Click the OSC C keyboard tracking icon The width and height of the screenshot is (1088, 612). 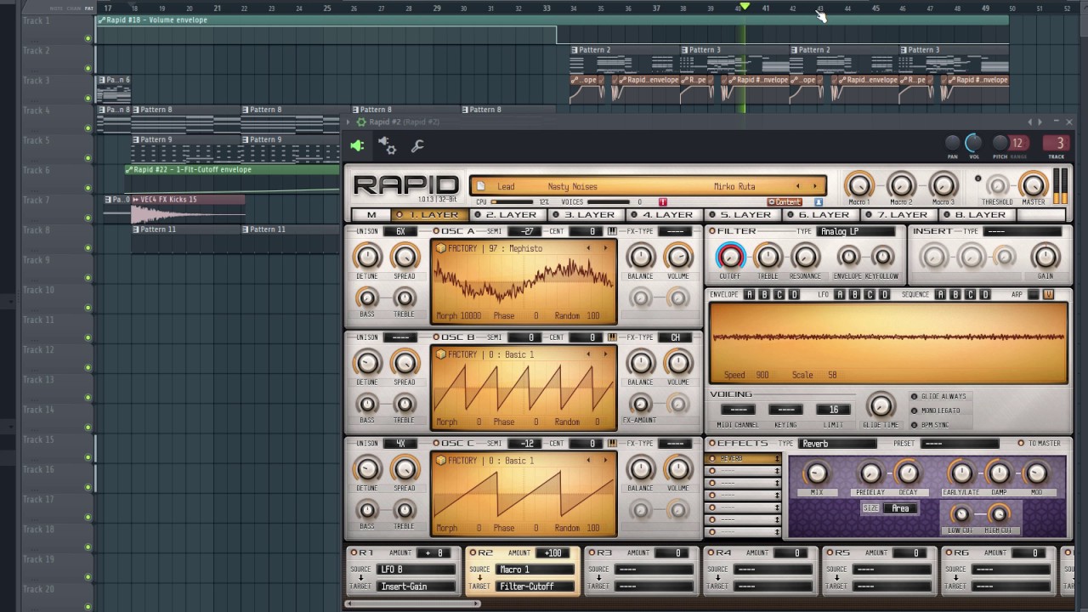coord(612,444)
